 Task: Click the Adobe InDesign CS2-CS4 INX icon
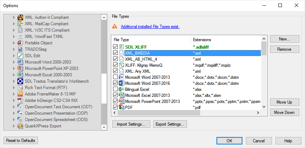tap(20, 100)
